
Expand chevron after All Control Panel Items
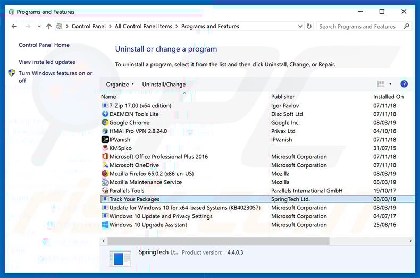177,26
